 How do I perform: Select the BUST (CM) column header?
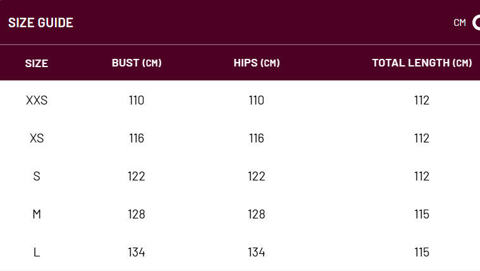pos(137,63)
